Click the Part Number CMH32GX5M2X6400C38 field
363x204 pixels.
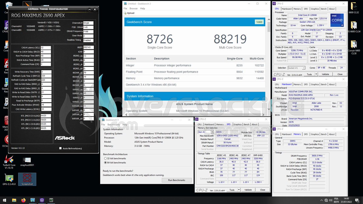pyautogui.click(x=227, y=146)
